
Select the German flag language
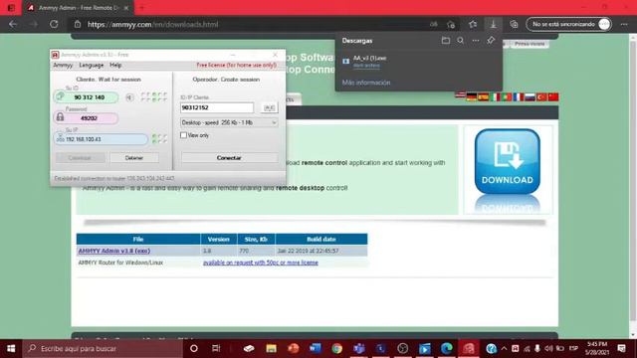(x=471, y=97)
